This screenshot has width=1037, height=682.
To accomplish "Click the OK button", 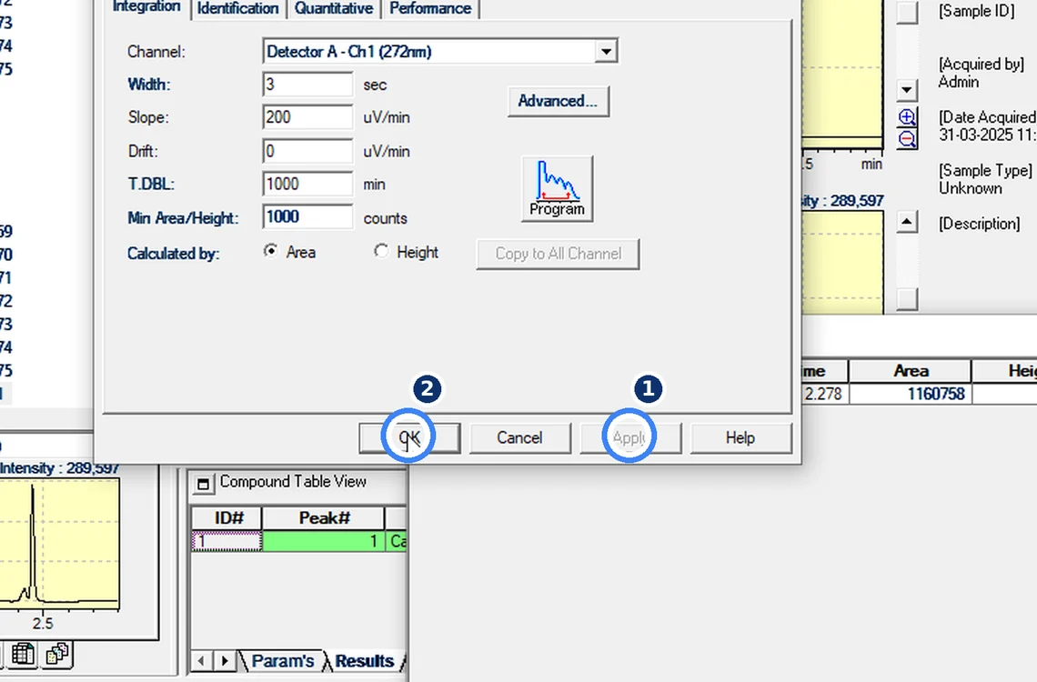I will [409, 438].
